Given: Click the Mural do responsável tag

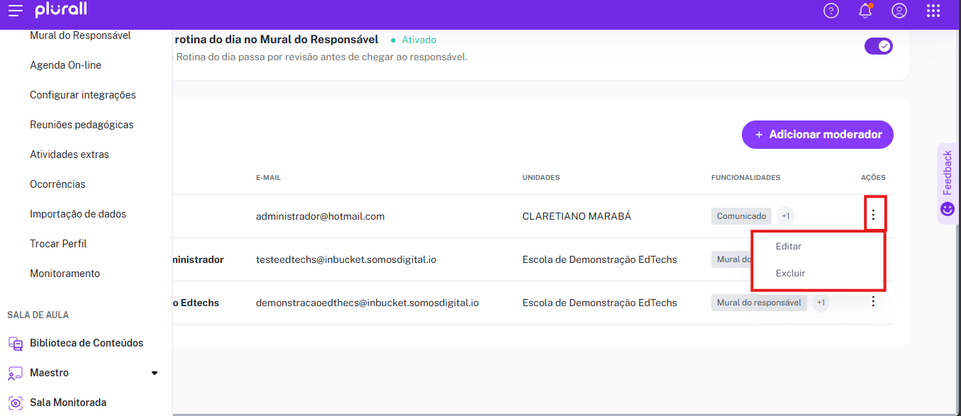Looking at the screenshot, I should [x=759, y=303].
